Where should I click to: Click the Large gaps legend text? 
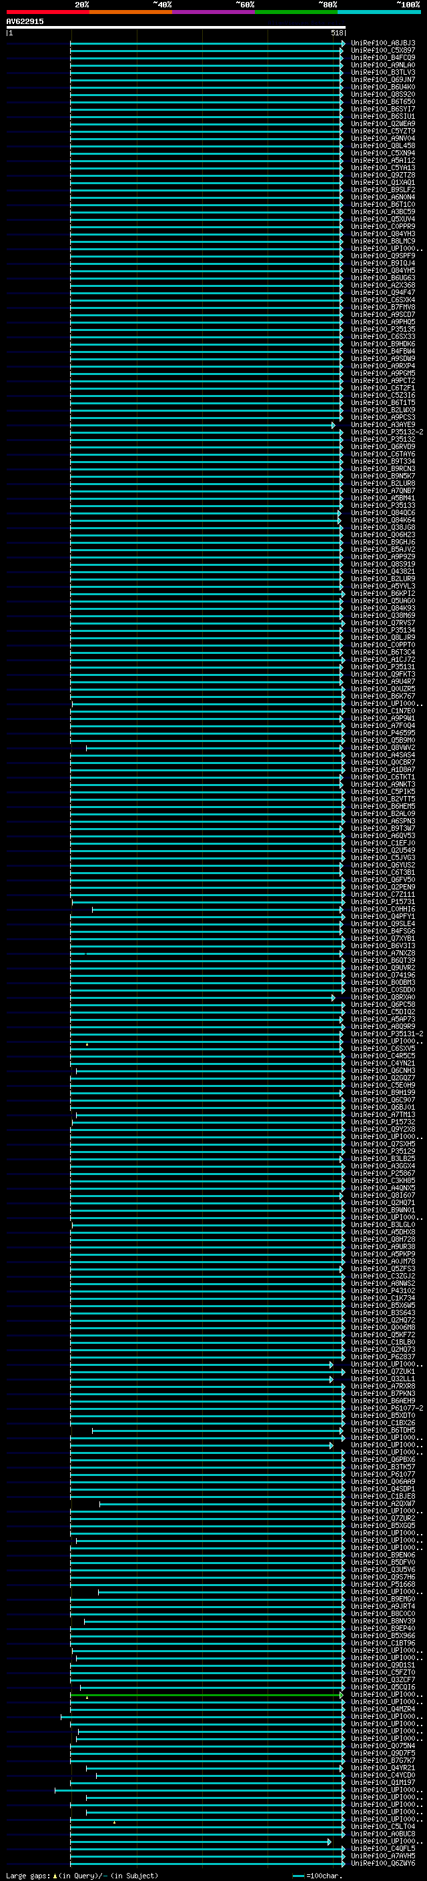[82, 1876]
